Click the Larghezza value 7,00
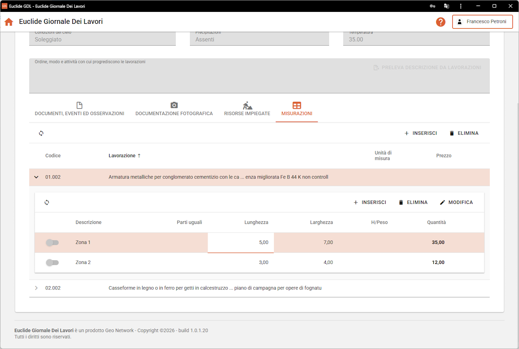 [328, 243]
